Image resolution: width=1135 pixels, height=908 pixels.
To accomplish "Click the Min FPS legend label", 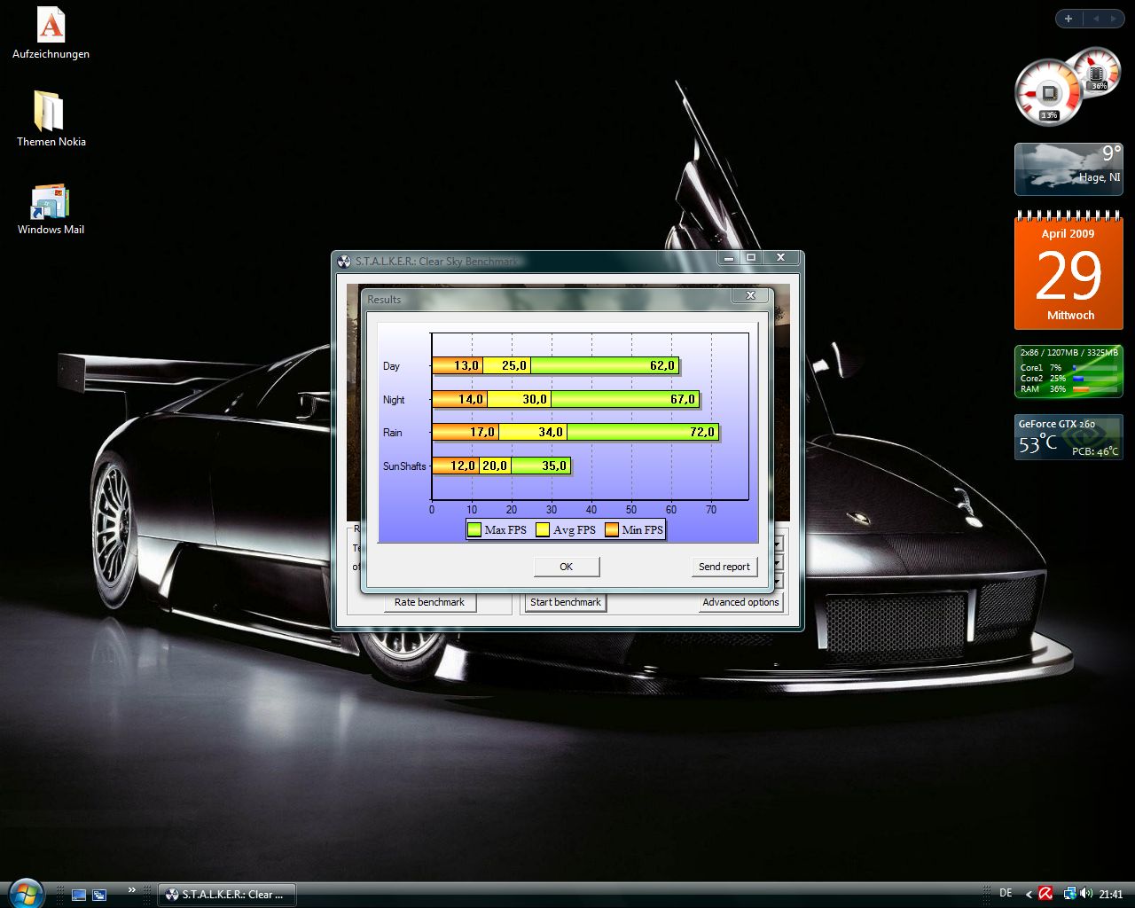I will [643, 530].
